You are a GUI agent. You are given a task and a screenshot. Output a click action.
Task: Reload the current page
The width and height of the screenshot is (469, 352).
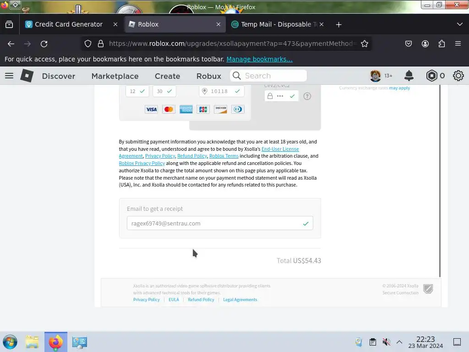44,44
